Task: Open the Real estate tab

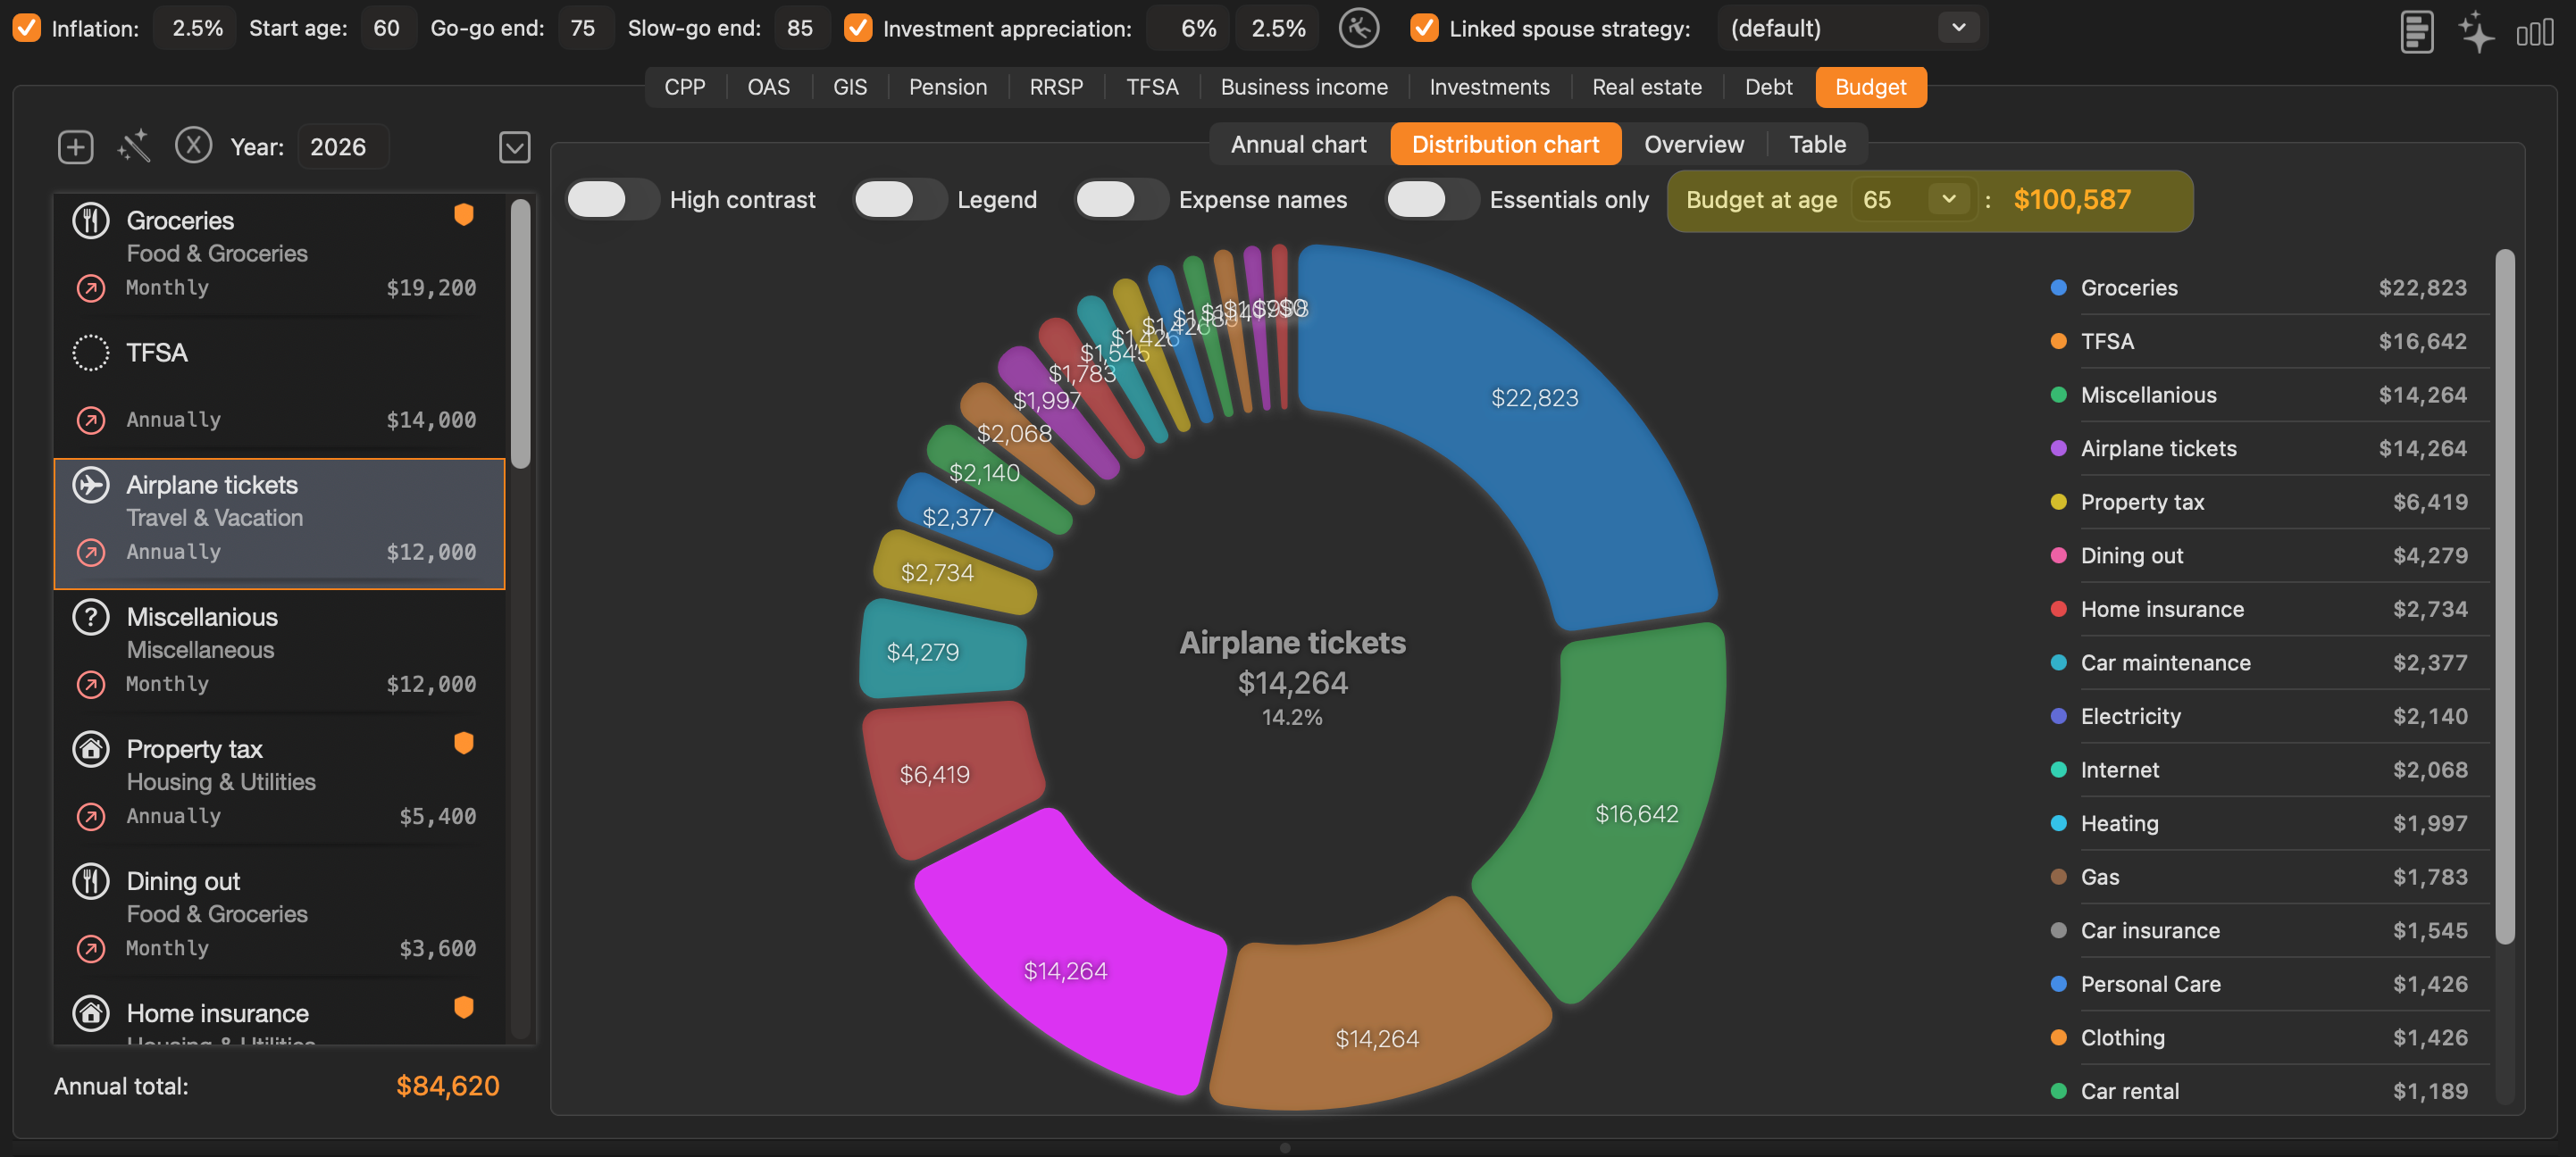Action: click(x=1646, y=87)
